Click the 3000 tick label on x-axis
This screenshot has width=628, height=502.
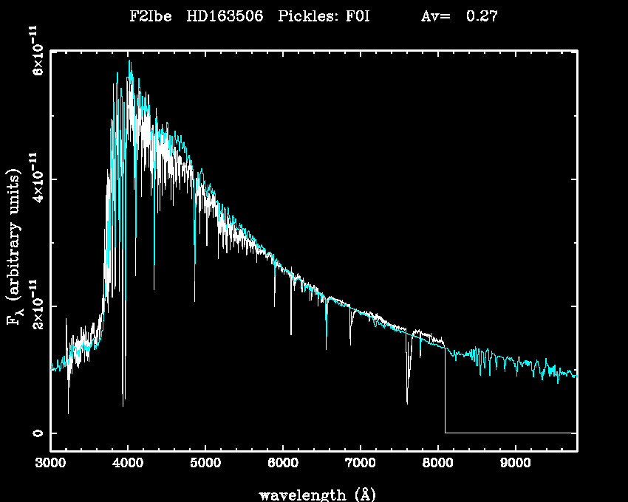coord(50,464)
